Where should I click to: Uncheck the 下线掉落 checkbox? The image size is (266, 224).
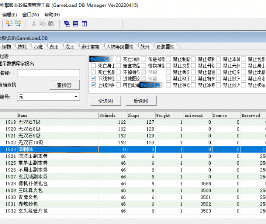[x=94, y=79]
